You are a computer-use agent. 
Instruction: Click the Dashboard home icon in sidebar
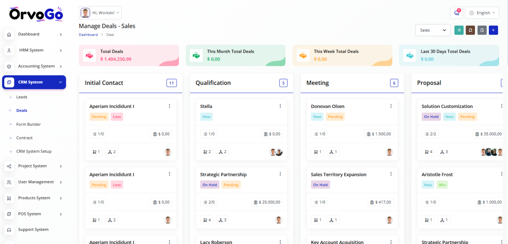click(9, 34)
